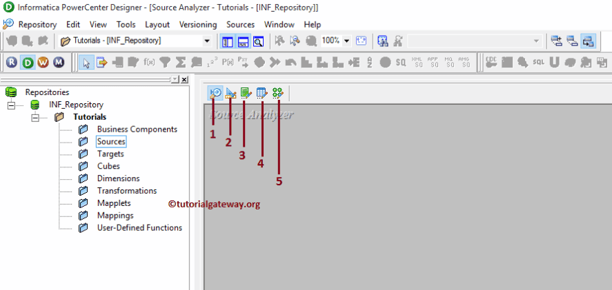The height and width of the screenshot is (290, 612).
Task: Select the Mapplets folder
Action: pos(114,203)
